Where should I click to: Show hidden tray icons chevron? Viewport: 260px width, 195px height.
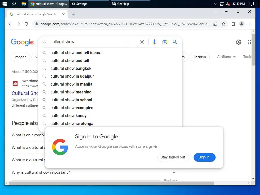coord(216,4)
